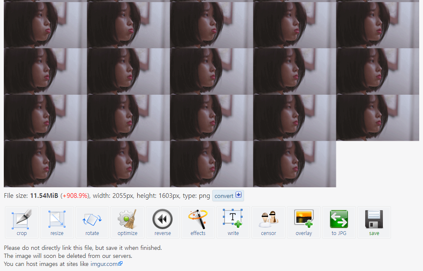Viewport: 423px width, 271px height.
Task: Convert image to JPG
Action: point(339,222)
